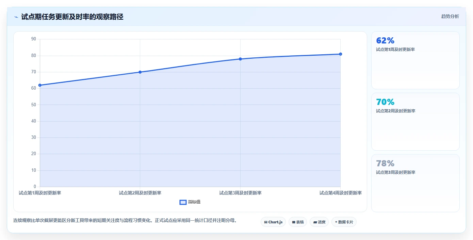This screenshot has width=473, height=240.
Task: Click the data point for 试点第3周
Action: point(240,59)
